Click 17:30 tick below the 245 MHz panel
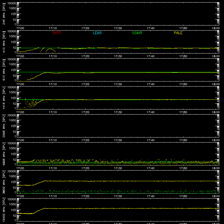Image resolution: width=224 pixels, height=224 pixels. coord(118,28)
